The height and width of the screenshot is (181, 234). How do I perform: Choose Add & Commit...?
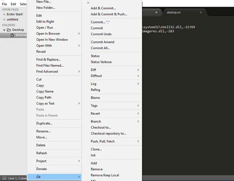(103, 8)
